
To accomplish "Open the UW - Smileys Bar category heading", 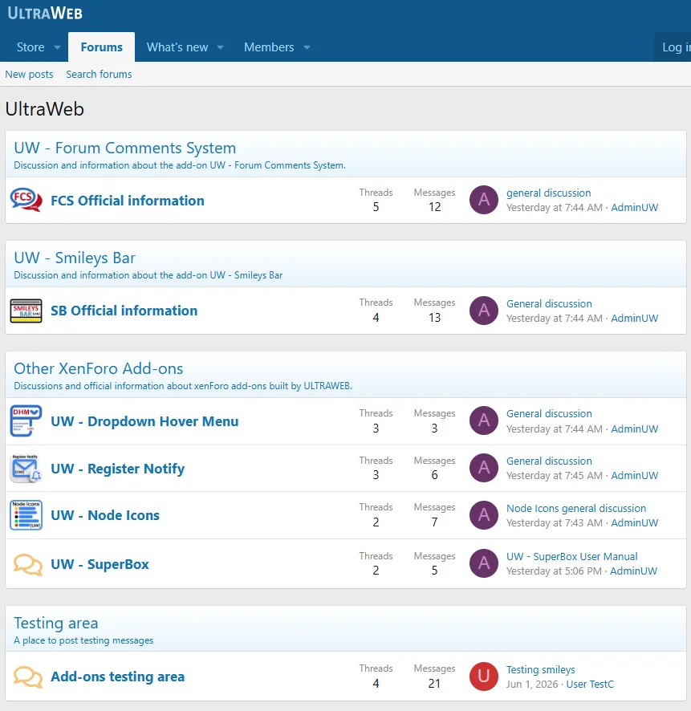I will (75, 258).
